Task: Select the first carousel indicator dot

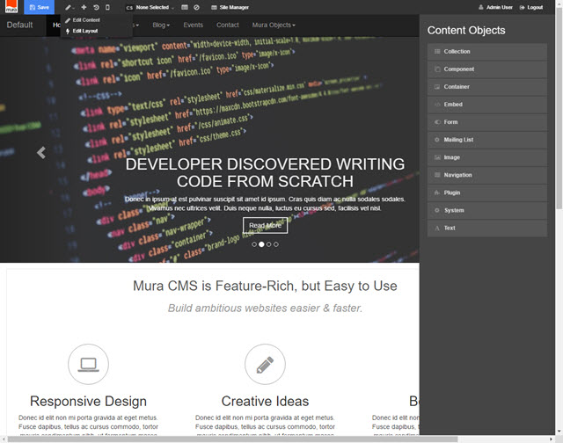Action: tap(254, 244)
